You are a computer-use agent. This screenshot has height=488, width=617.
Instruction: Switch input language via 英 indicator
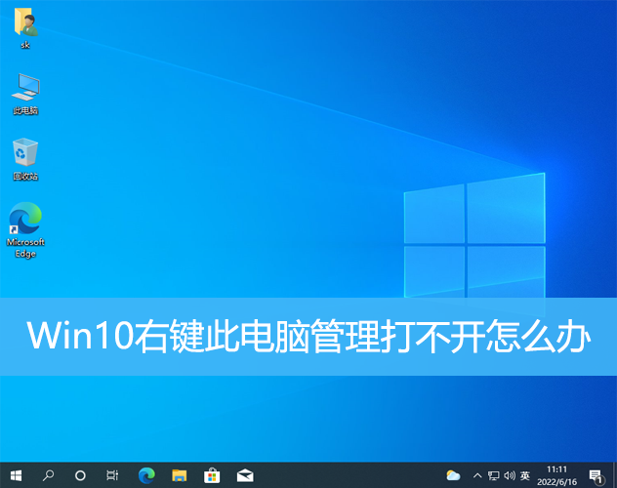pos(525,475)
